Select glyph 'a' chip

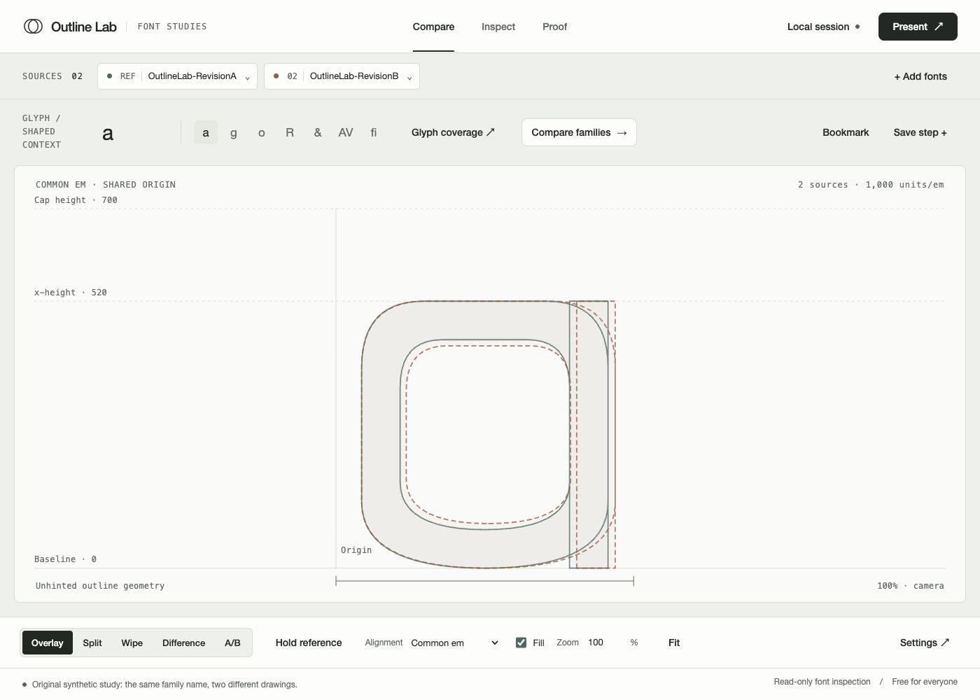coord(205,132)
